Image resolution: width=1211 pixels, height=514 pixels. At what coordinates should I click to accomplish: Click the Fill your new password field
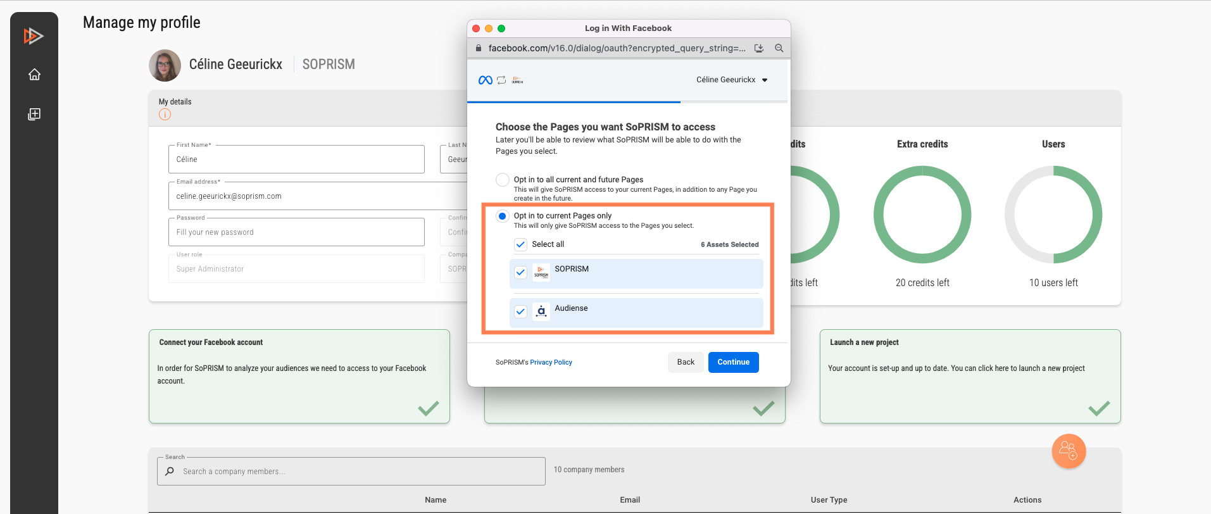pos(296,232)
